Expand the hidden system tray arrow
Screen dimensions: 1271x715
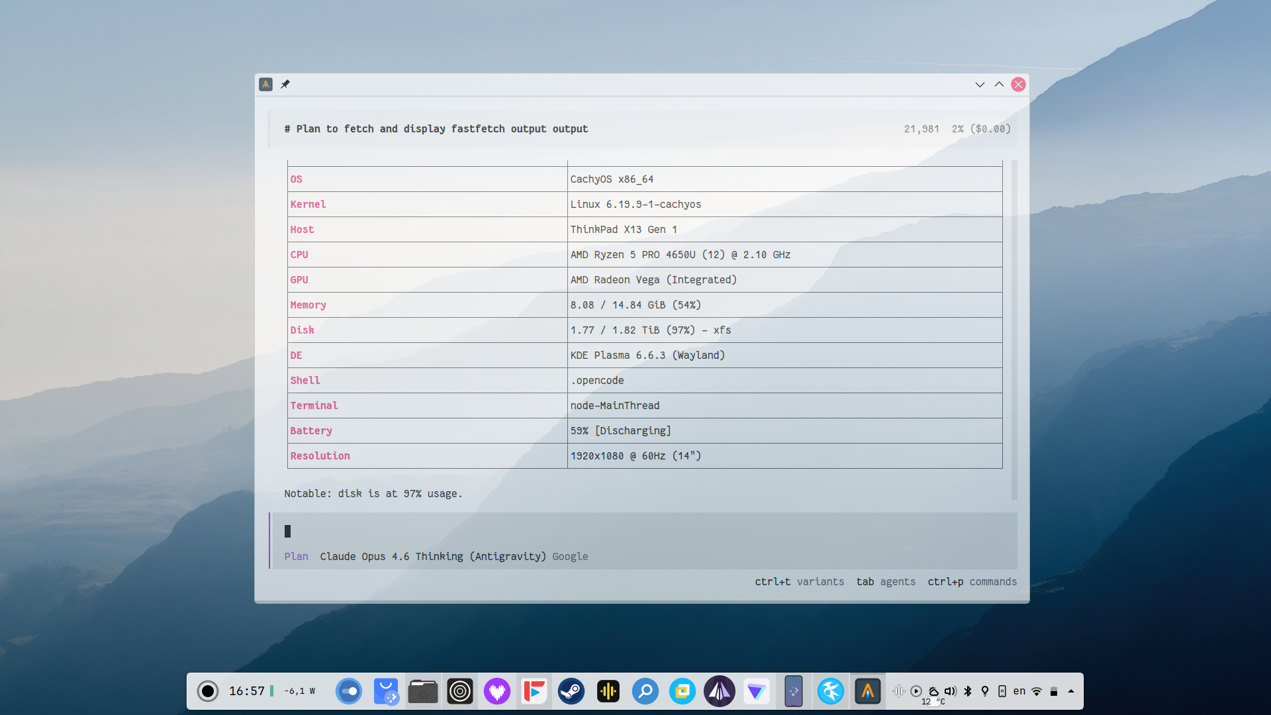tap(1071, 691)
